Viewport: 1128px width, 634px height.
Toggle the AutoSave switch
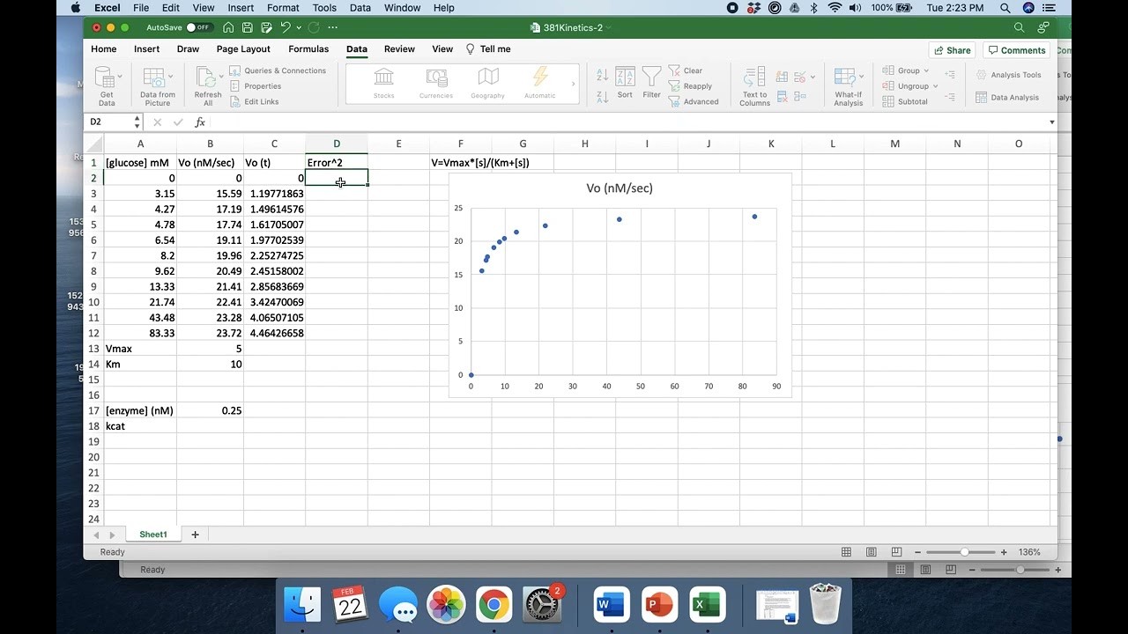pyautogui.click(x=199, y=27)
